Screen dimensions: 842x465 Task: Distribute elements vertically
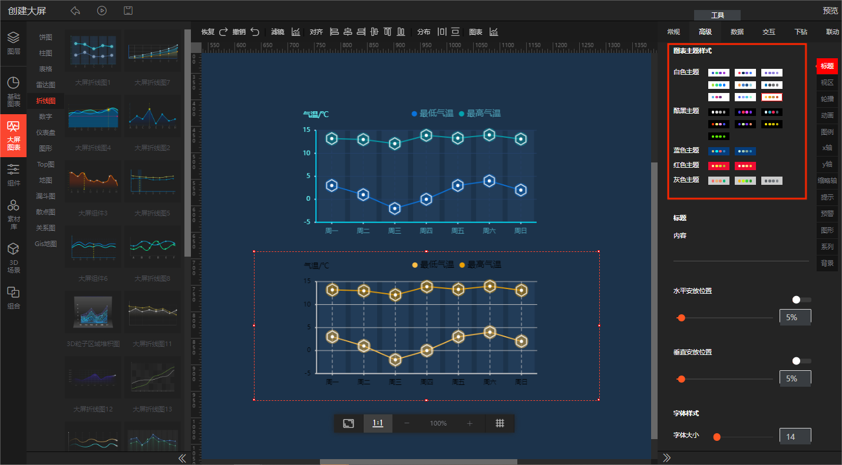[456, 32]
